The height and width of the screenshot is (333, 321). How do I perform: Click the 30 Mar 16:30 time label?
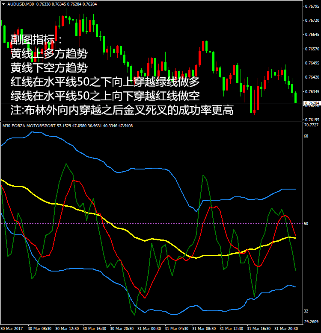point(95,329)
